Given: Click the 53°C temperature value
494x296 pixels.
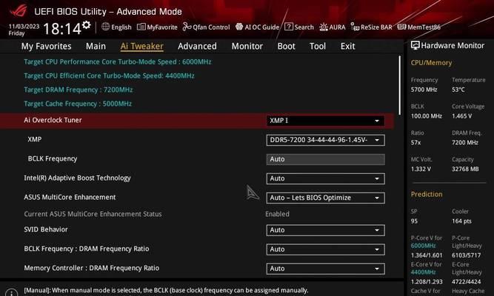Looking at the screenshot, I should (x=458, y=90).
